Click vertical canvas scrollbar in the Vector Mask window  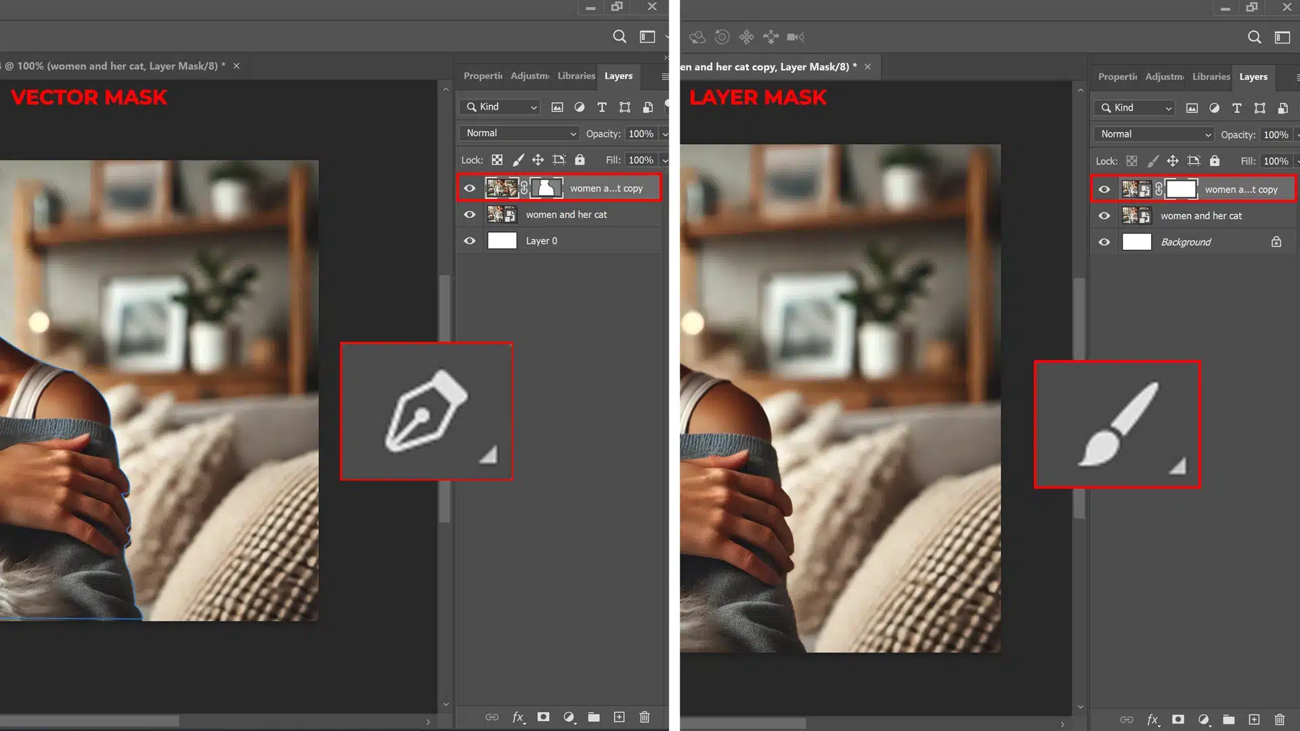[446, 397]
